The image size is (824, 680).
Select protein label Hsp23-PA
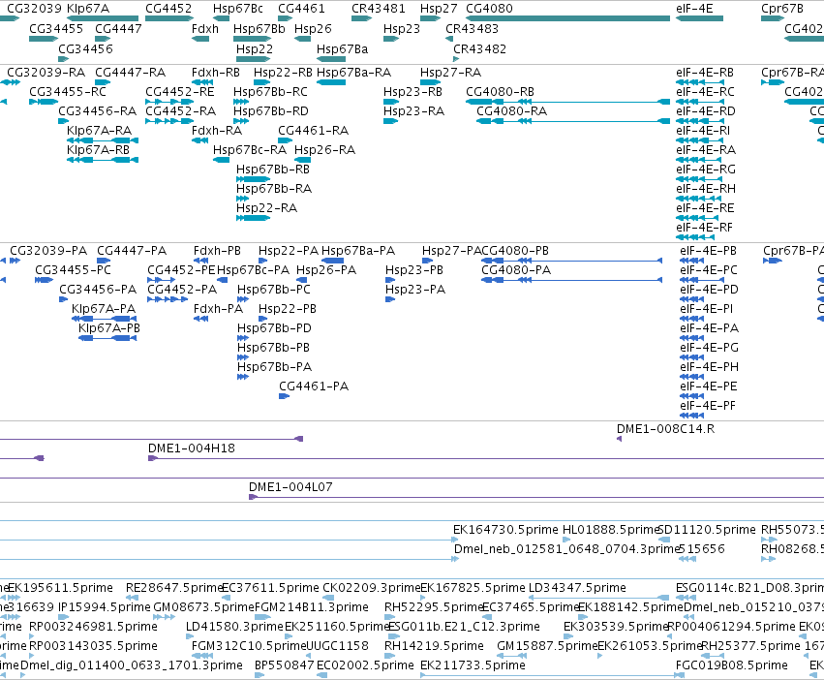(414, 290)
